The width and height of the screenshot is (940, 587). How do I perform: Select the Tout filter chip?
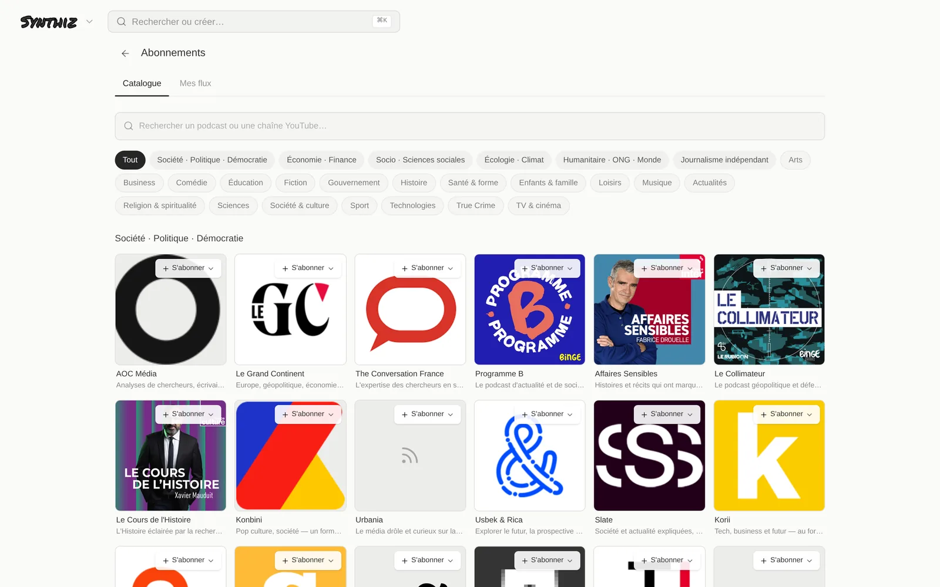pos(130,160)
